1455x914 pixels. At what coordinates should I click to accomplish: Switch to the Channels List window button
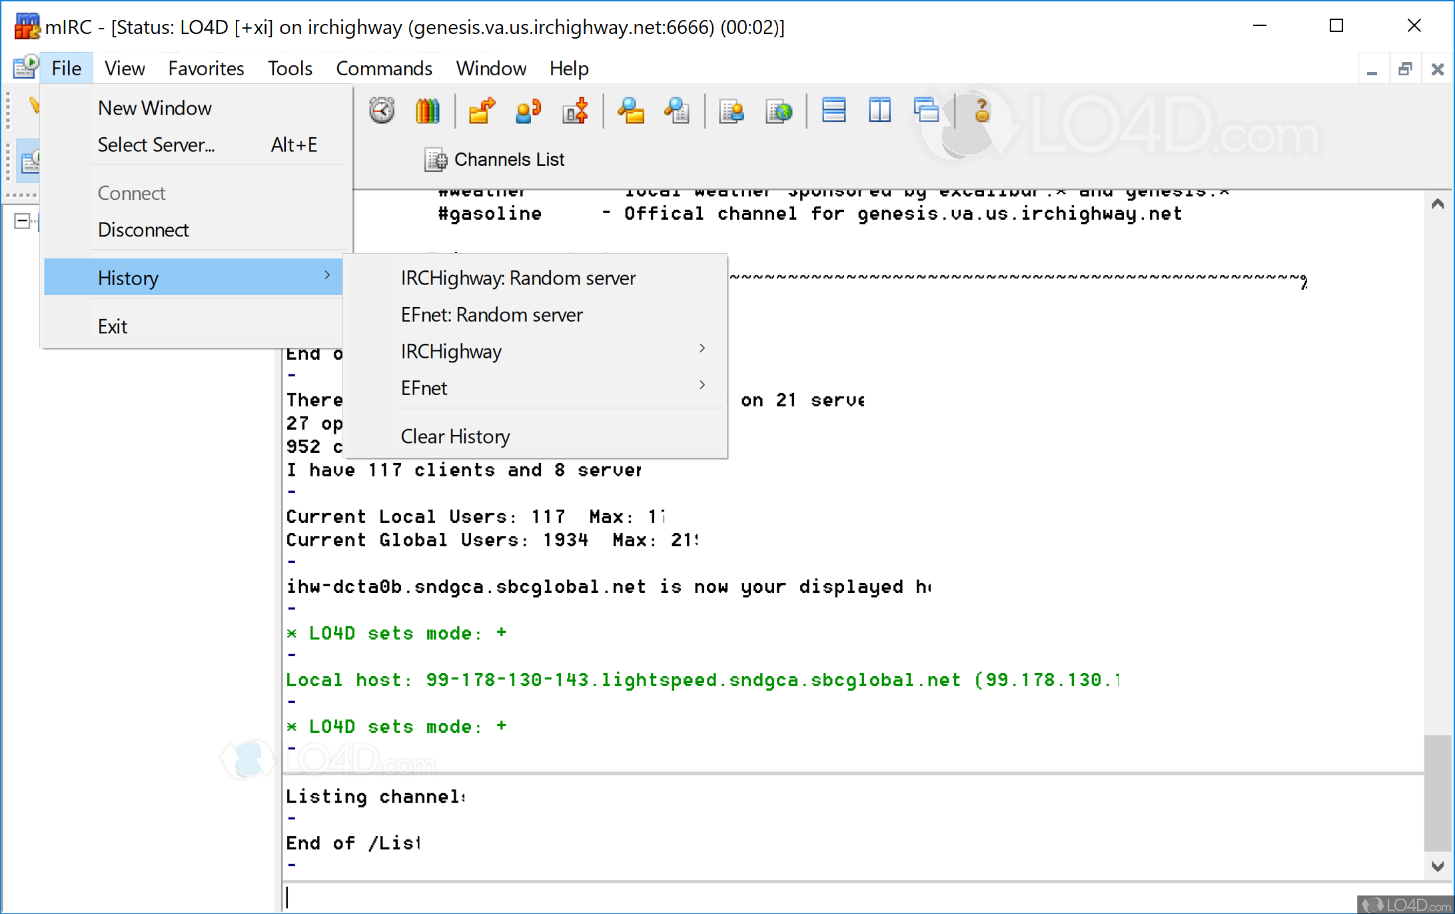tap(495, 160)
